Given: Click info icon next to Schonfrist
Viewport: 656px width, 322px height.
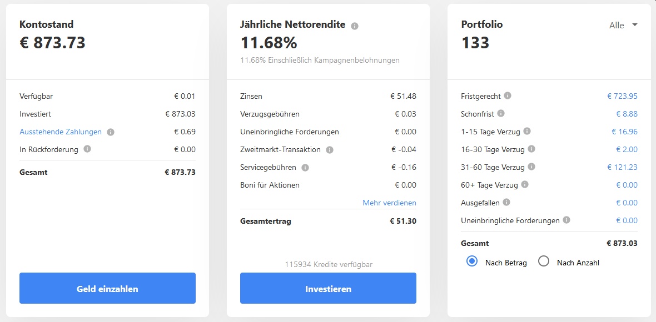Looking at the screenshot, I should click(x=501, y=113).
